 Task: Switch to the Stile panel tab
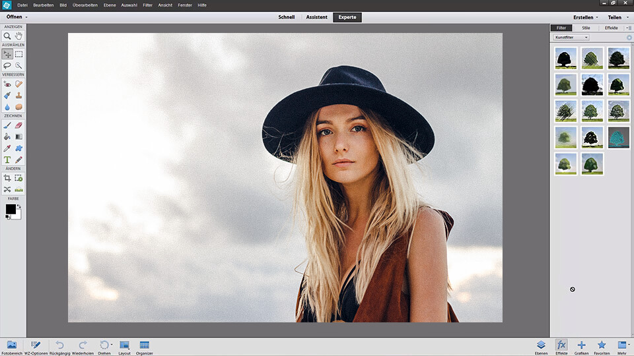(586, 28)
